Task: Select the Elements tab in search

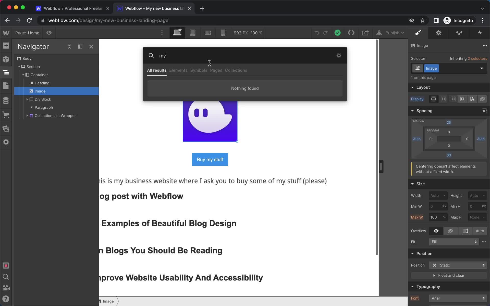Action: pos(178,70)
